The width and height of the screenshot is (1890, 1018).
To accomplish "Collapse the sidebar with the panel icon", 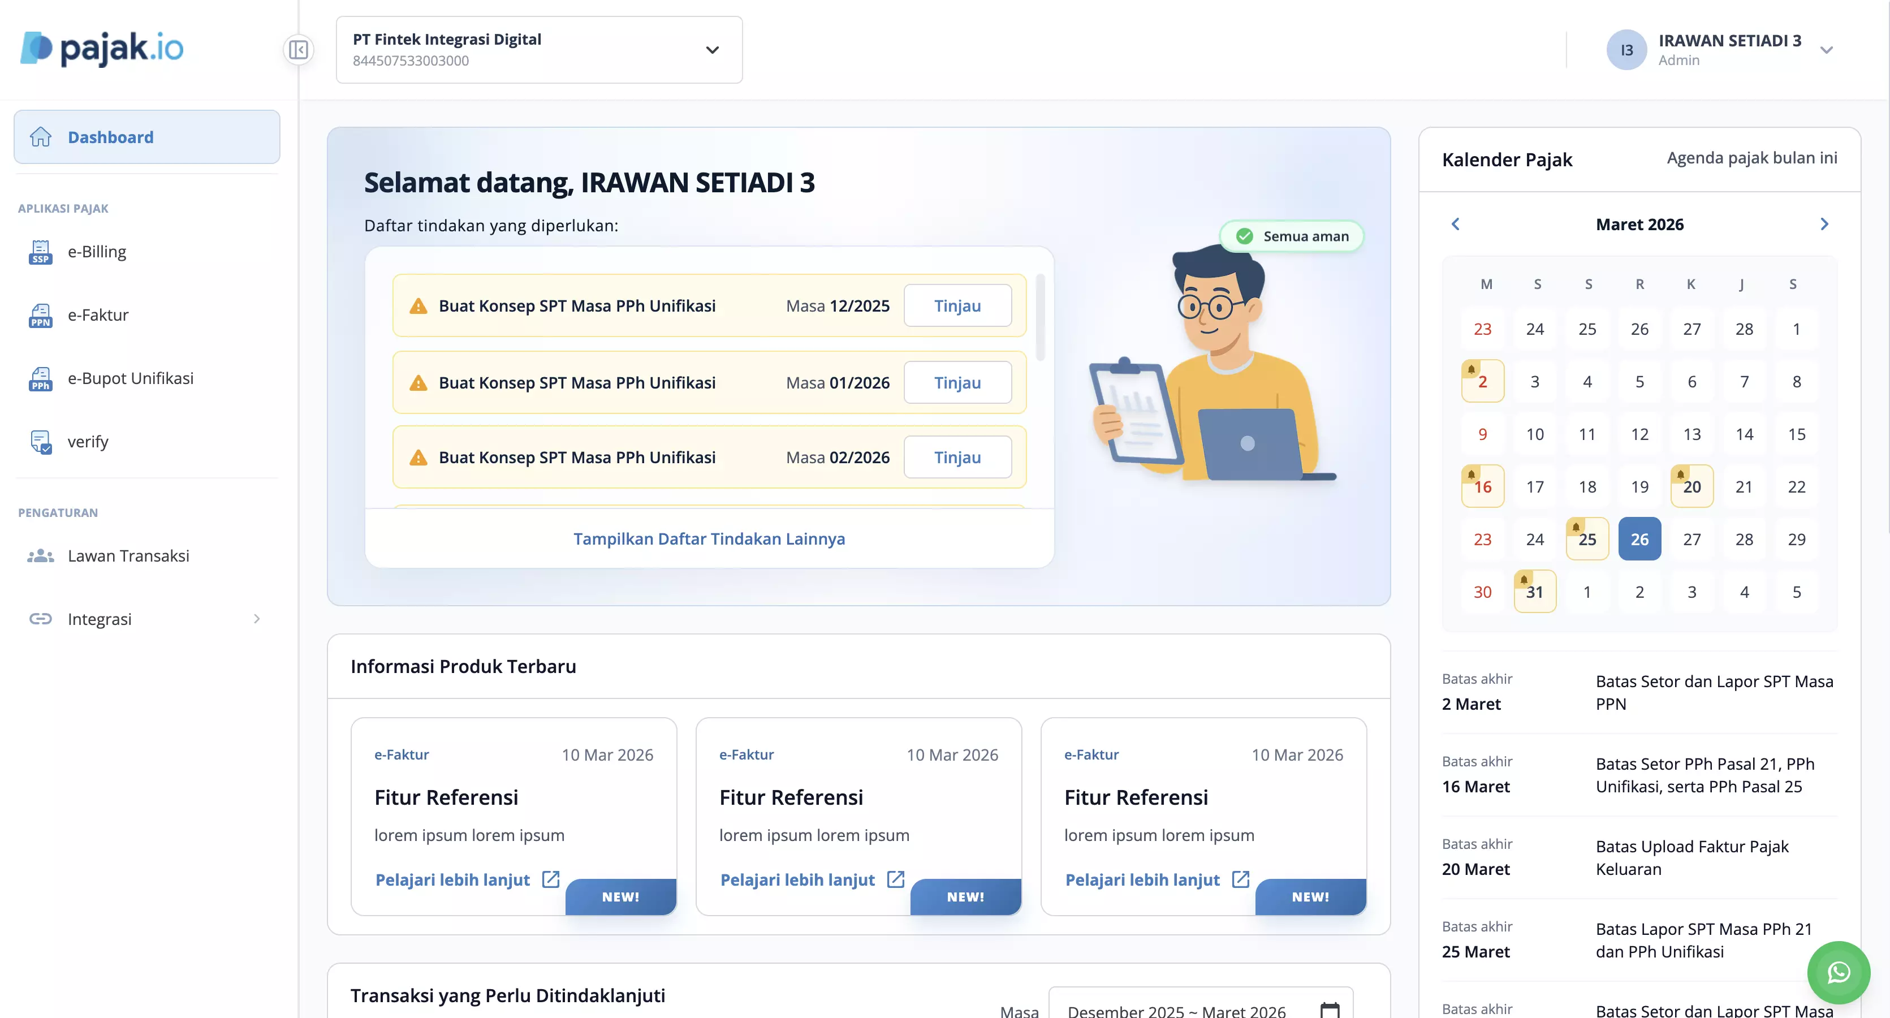I will tap(298, 50).
